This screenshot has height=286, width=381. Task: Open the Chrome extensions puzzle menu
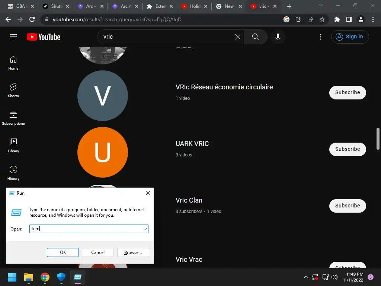pyautogui.click(x=337, y=19)
